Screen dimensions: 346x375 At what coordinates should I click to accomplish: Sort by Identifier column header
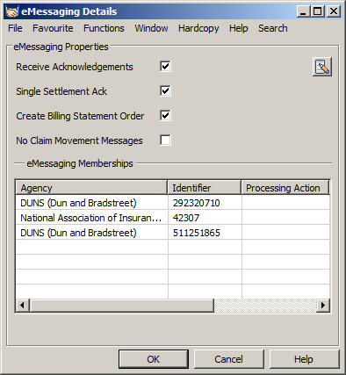pos(205,188)
